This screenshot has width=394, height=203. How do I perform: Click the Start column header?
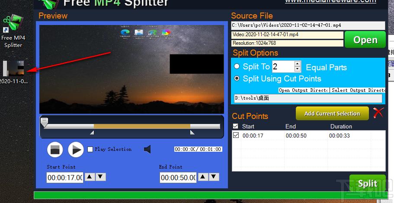coord(248,126)
